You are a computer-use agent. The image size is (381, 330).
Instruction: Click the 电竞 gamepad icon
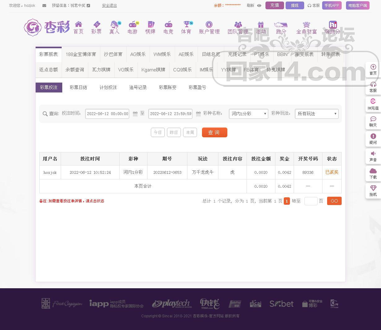click(x=168, y=24)
